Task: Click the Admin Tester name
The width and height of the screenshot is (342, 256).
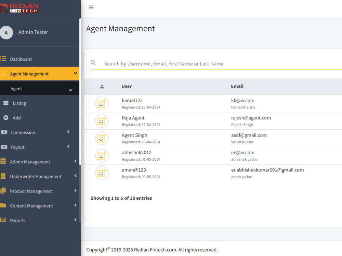Action: pos(33,32)
